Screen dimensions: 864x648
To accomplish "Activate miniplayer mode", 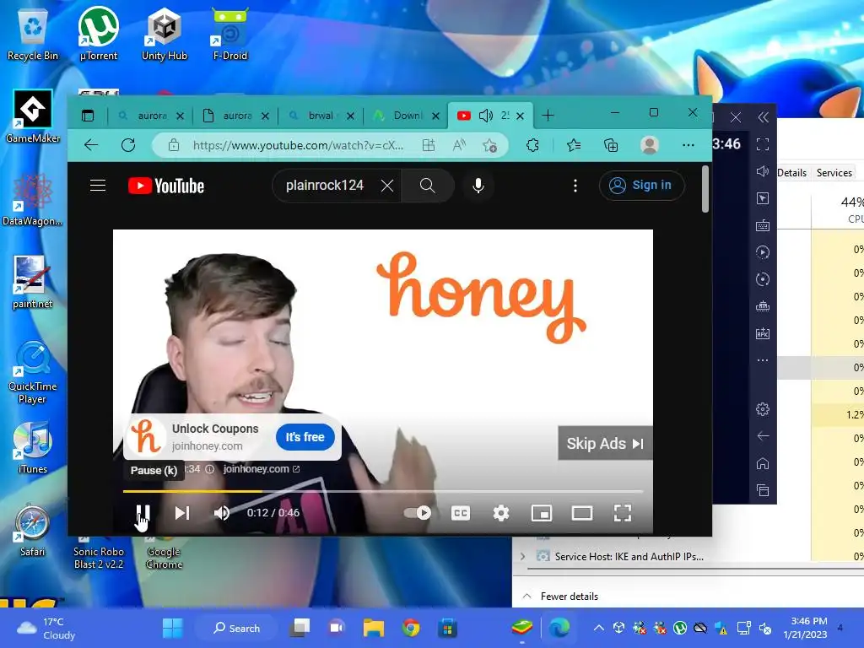I will [x=542, y=513].
